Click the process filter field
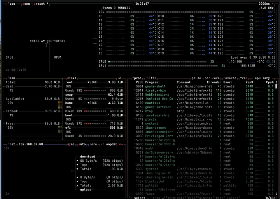 151,78
